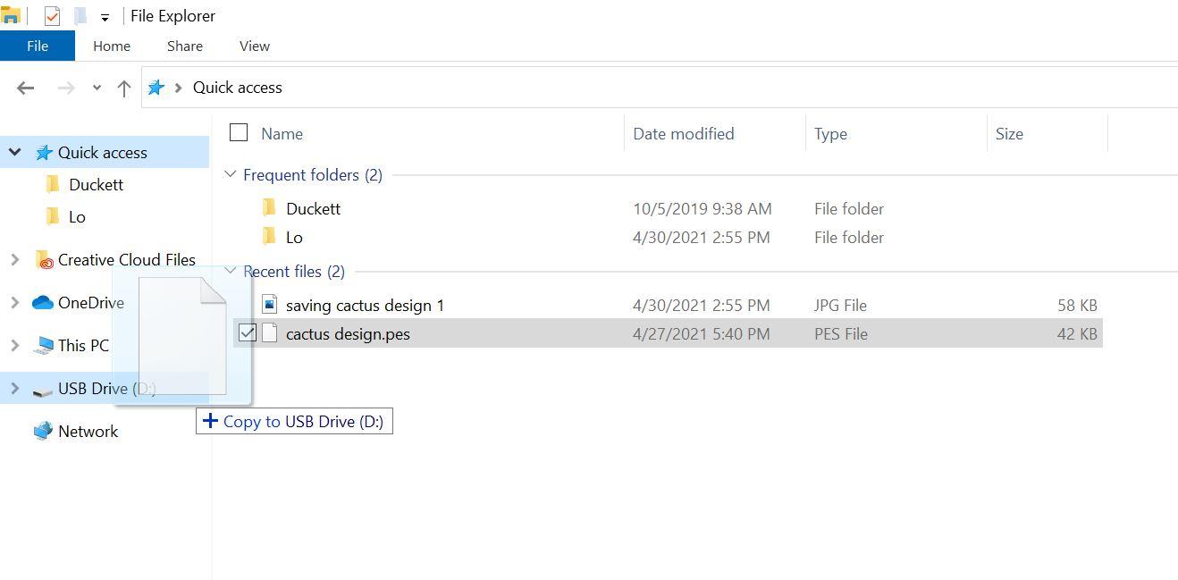Select the Duckett folder in the sidebar
The height and width of the screenshot is (580, 1178).
click(96, 185)
